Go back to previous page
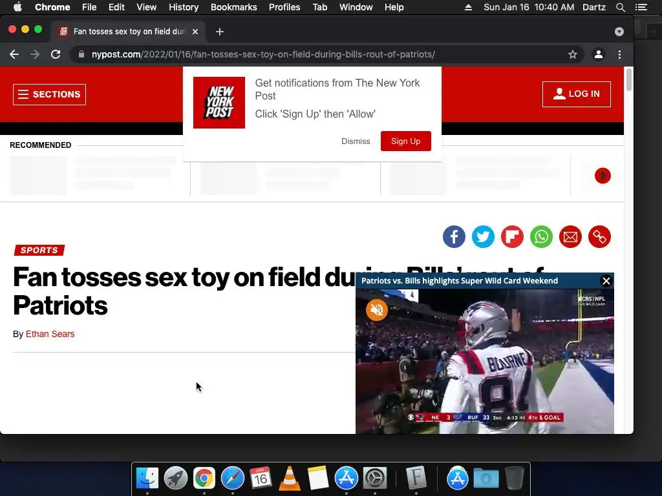Screen dimensions: 662x496 pos(14,54)
